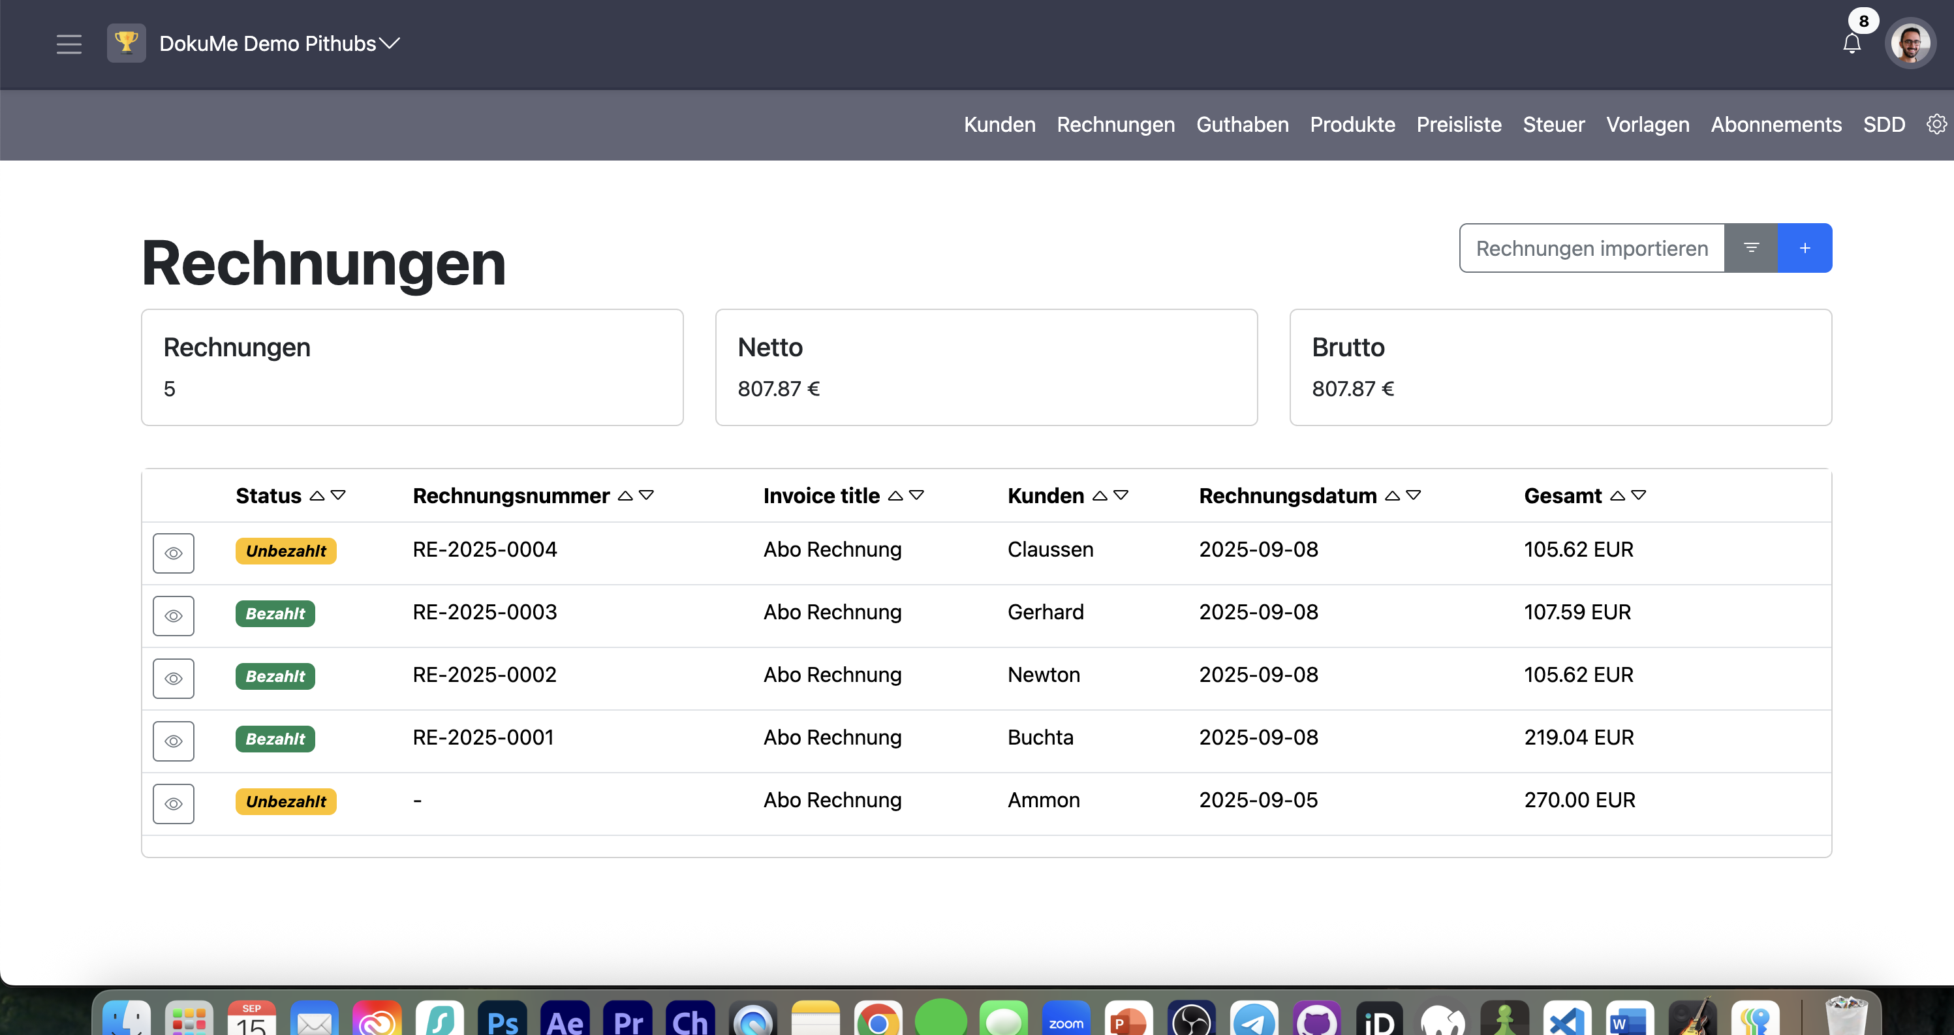View invoice RE-2025-0004 with eye icon
Viewport: 1954px width, 1035px height.
click(x=173, y=553)
